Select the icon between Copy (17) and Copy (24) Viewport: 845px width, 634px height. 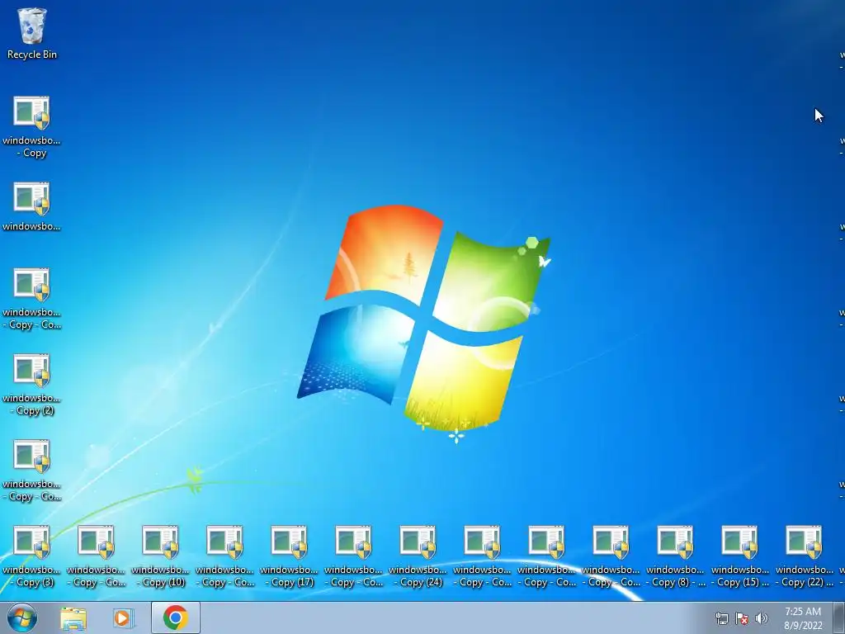[353, 556]
